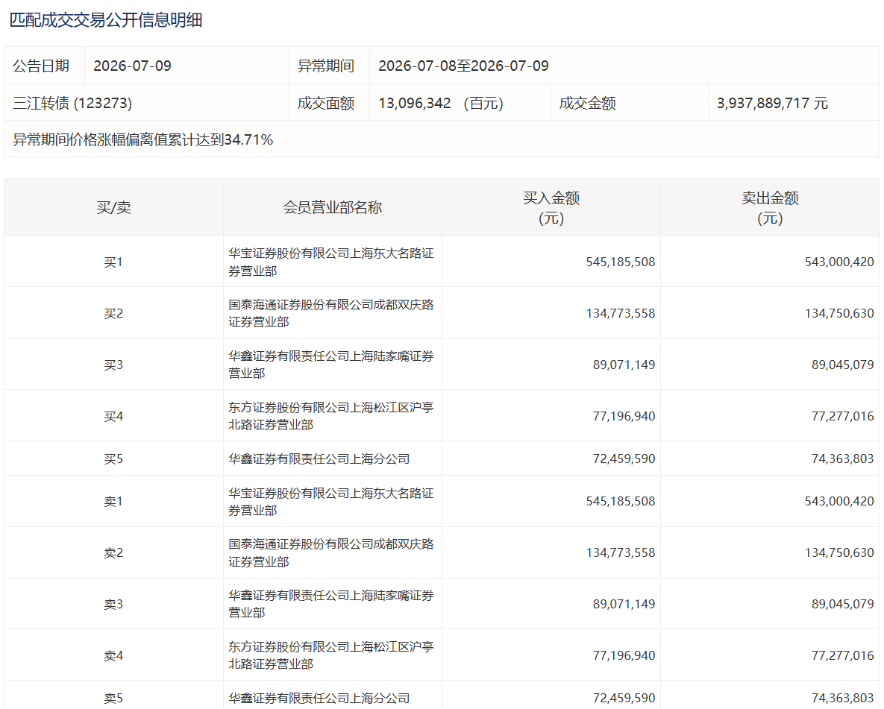Select the 卖3 row label

coord(113,604)
